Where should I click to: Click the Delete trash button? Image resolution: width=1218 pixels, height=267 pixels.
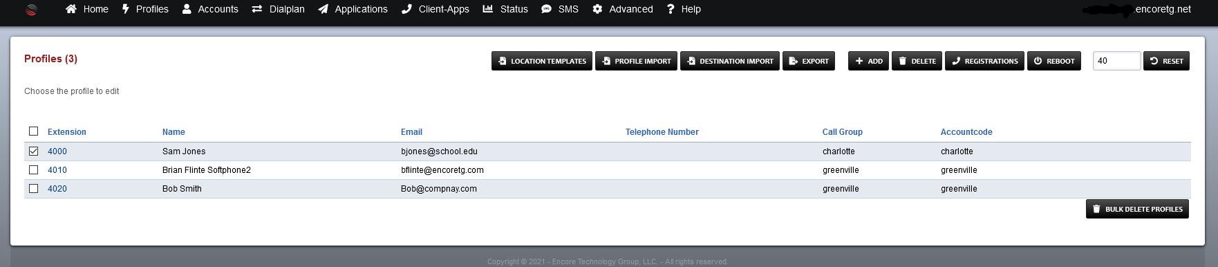917,61
